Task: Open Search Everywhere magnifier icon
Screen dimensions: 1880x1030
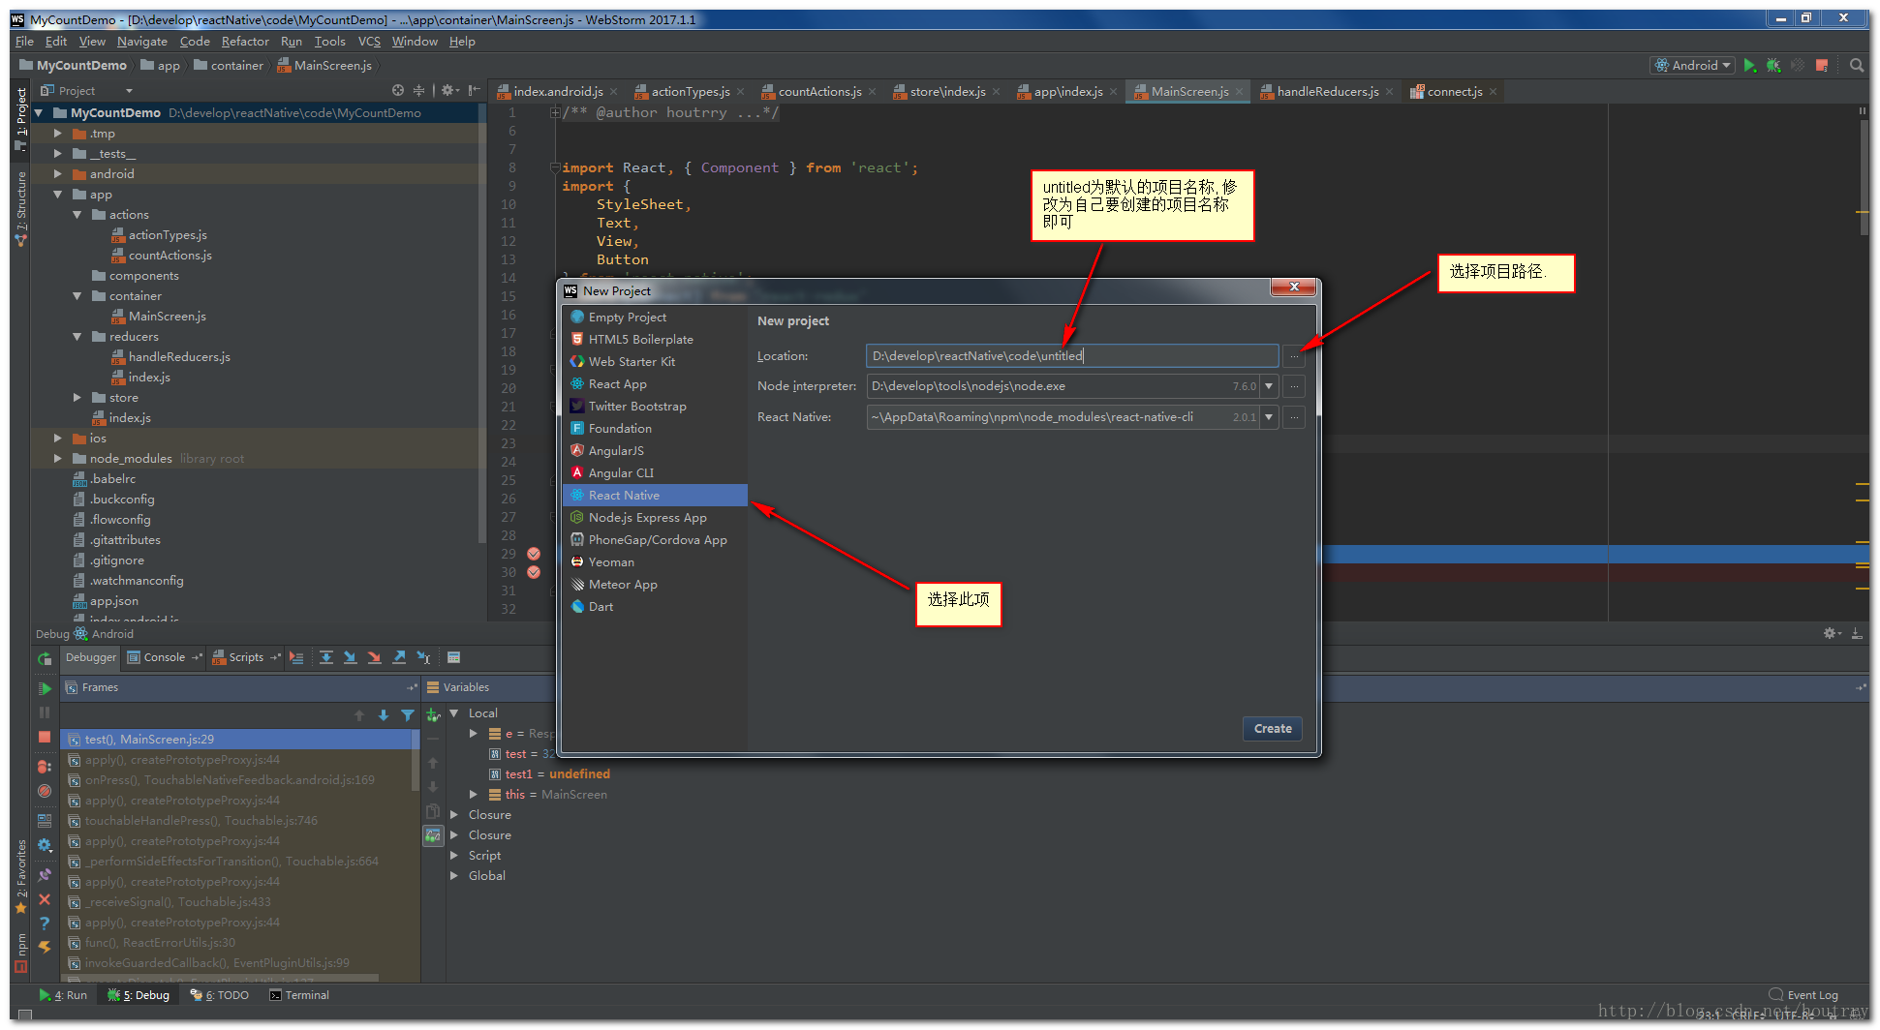Action: point(1857,65)
